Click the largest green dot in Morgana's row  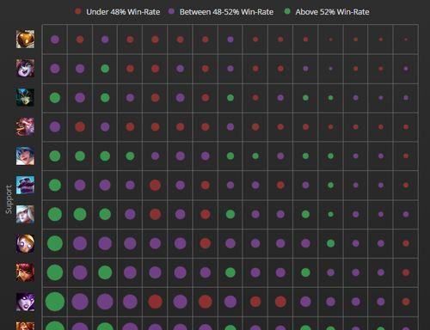[55, 302]
